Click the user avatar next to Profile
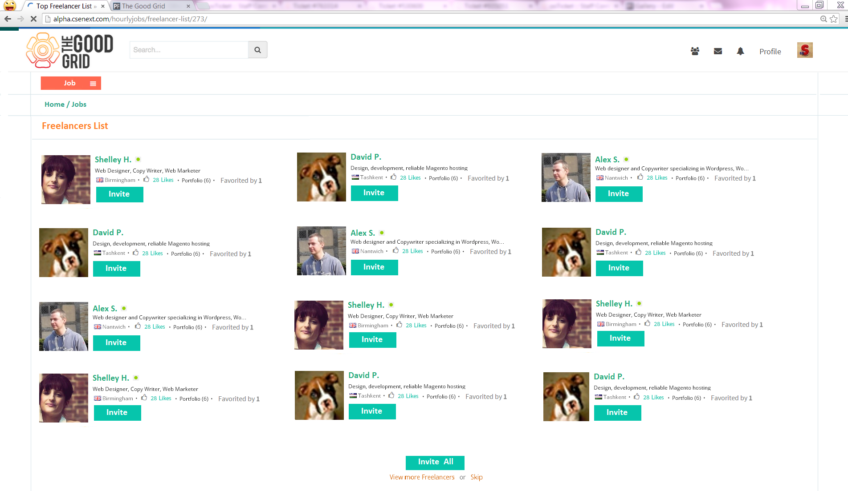Image resolution: width=848 pixels, height=491 pixels. point(805,50)
